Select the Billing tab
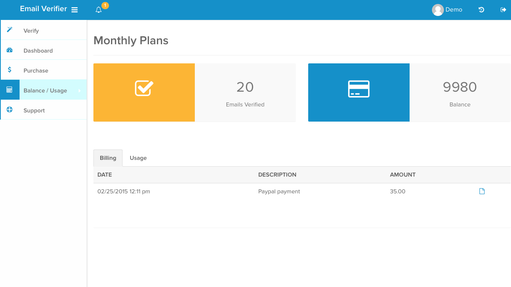 (x=108, y=158)
